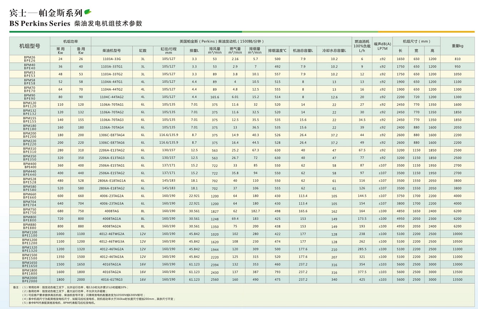Click the "排烟温度℃" column header
This screenshot has width=478, height=309.
coord(277,51)
